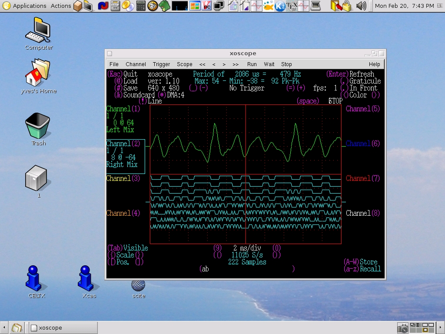Toggle Channel(2) selection box
This screenshot has width=445, height=334.
[x=123, y=144]
